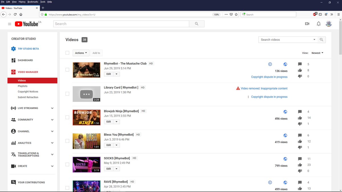Click the Translations & Transcriptions icon

coord(13,154)
